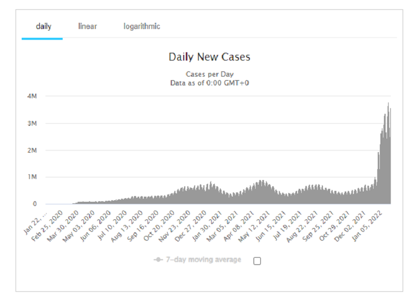This screenshot has height=297, width=414.
Task: Toggle the 7-day moving average legend label
Action: pyautogui.click(x=204, y=260)
